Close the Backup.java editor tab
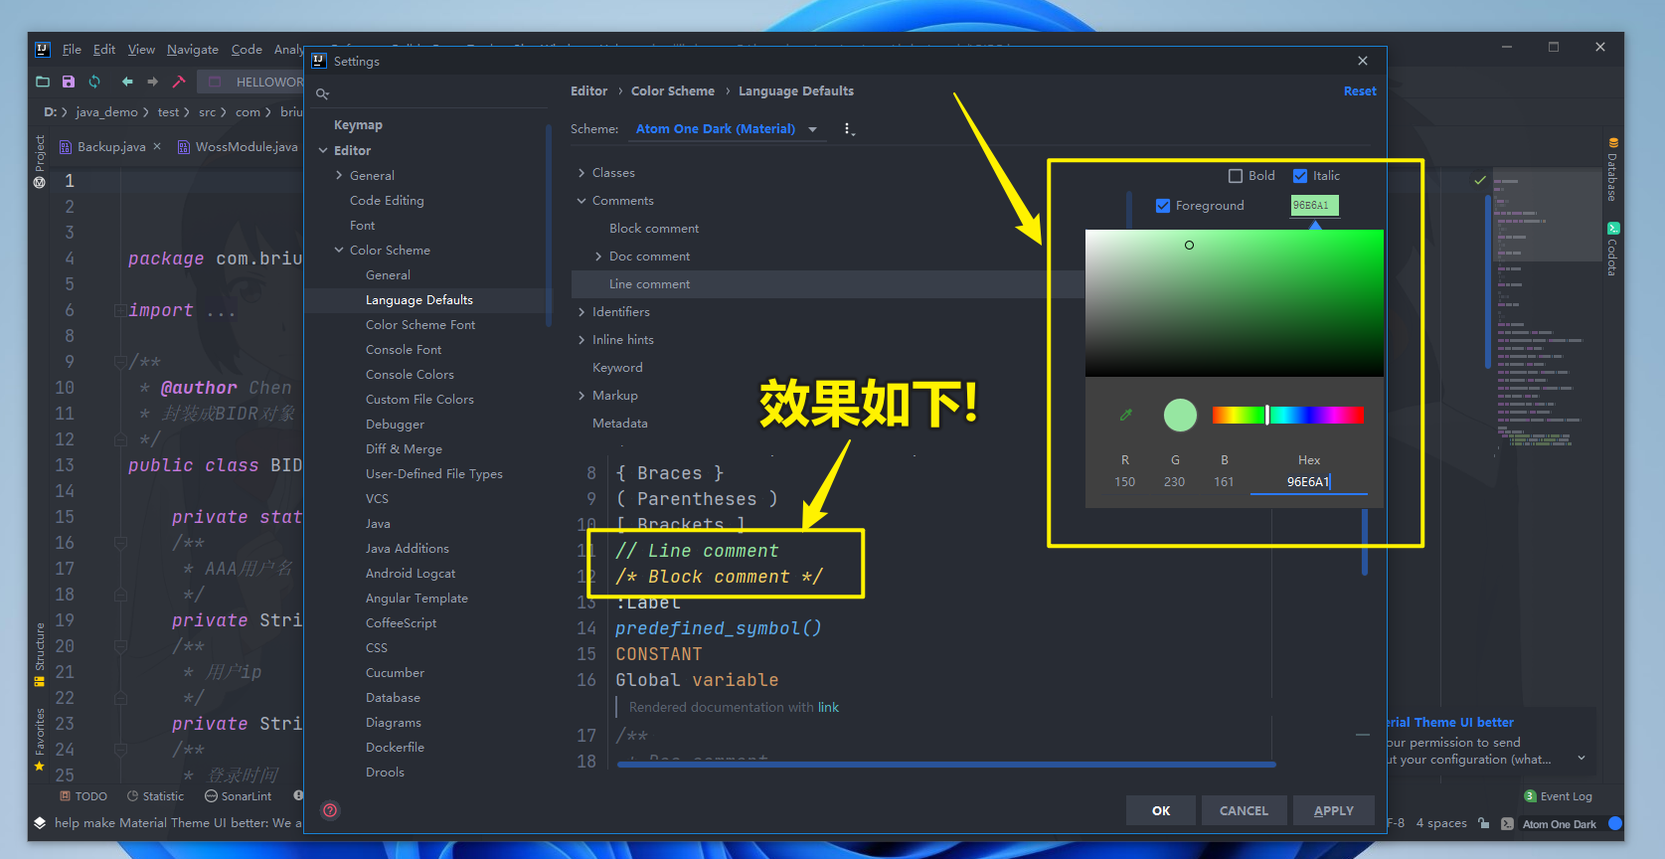Screen dimensions: 1665x859 [x=157, y=146]
